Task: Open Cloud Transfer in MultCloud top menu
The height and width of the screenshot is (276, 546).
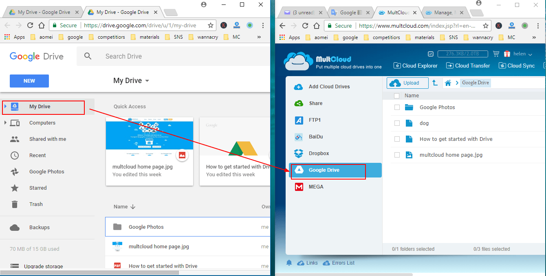Action: click(468, 66)
